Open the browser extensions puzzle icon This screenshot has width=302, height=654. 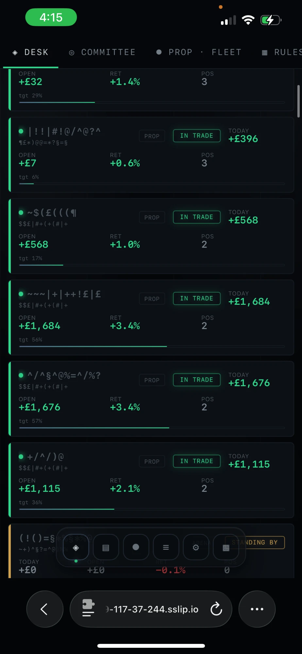coord(88,608)
